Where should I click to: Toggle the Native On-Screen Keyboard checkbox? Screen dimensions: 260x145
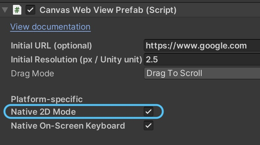click(149, 126)
